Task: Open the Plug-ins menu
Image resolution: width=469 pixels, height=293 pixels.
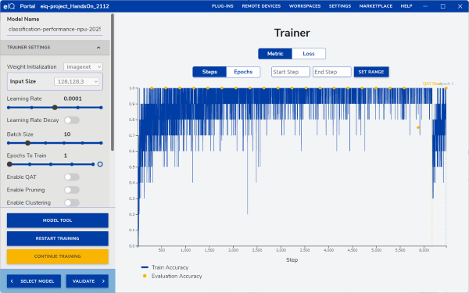Action: (x=223, y=6)
